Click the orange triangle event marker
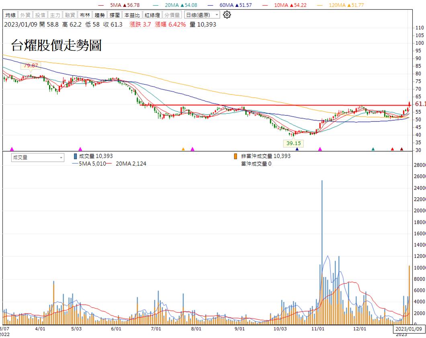Image resolution: width=426 pixels, height=338 pixels. (183, 149)
